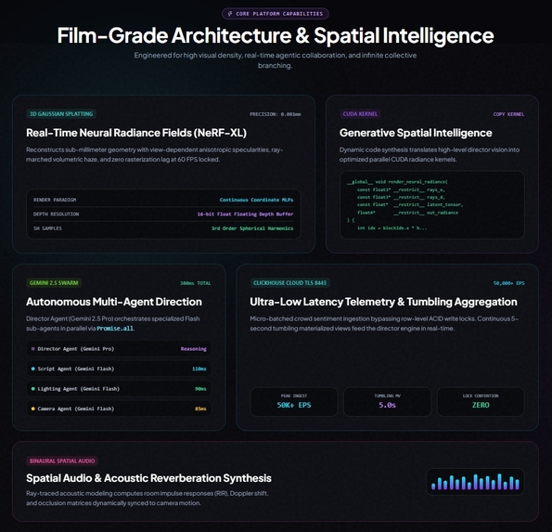Screen dimensions: 552x532
Task: Click the audio waveform equalizer graphic
Action: point(475,482)
